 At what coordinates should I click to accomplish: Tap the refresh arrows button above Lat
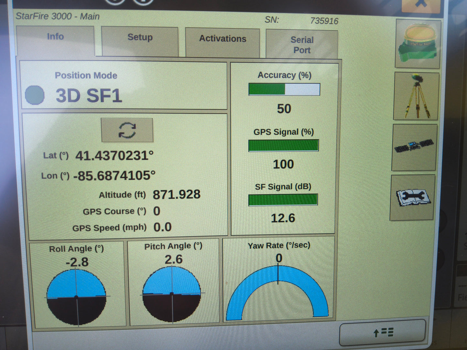[127, 130]
